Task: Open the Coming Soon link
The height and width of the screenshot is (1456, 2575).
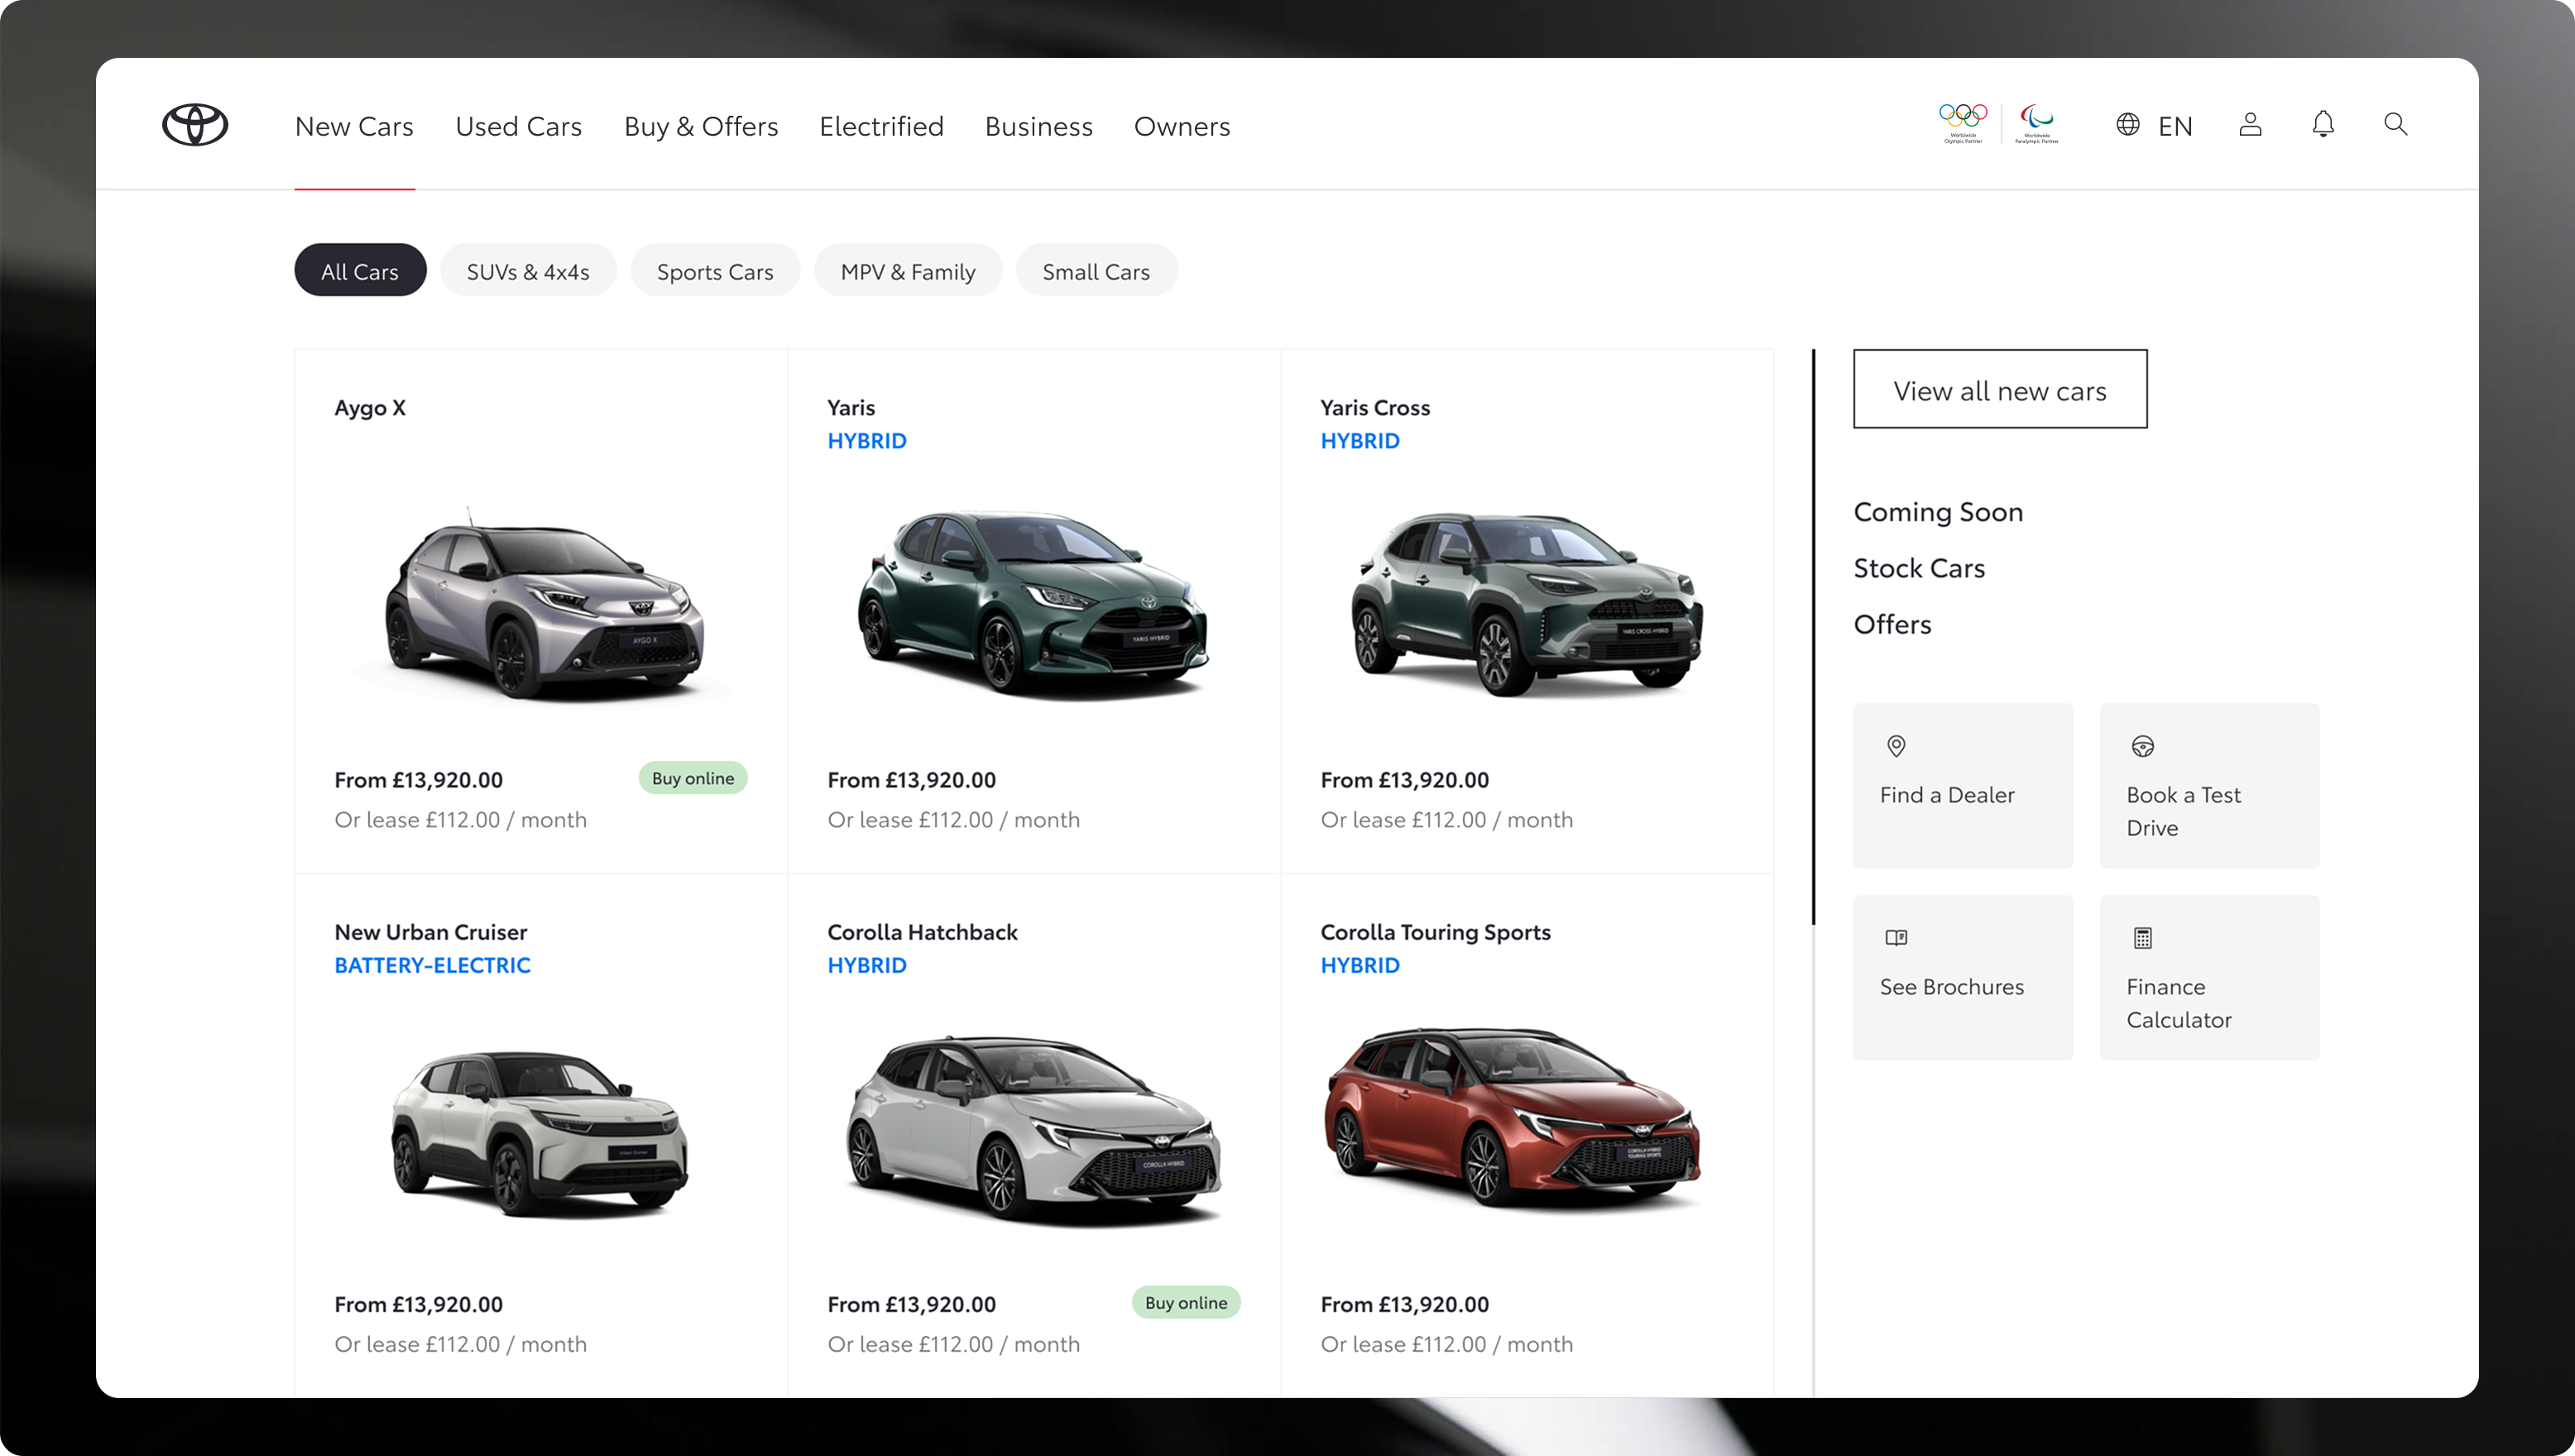Action: tap(1938, 512)
